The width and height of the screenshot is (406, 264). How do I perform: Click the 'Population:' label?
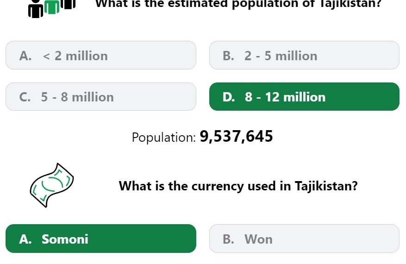point(164,137)
